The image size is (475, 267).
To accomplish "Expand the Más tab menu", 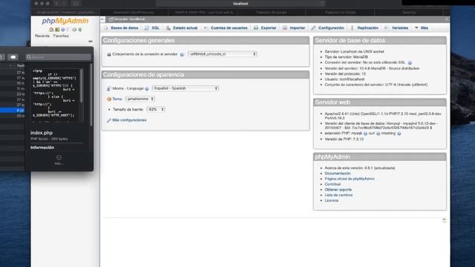I will coord(422,28).
